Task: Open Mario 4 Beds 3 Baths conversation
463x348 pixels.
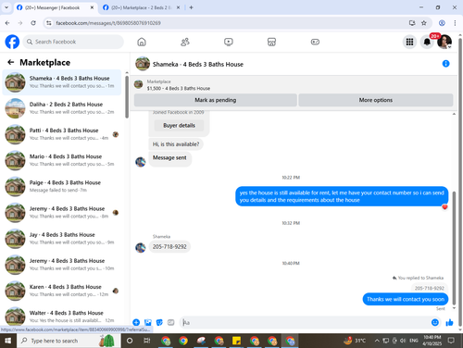Action: pyautogui.click(x=62, y=160)
